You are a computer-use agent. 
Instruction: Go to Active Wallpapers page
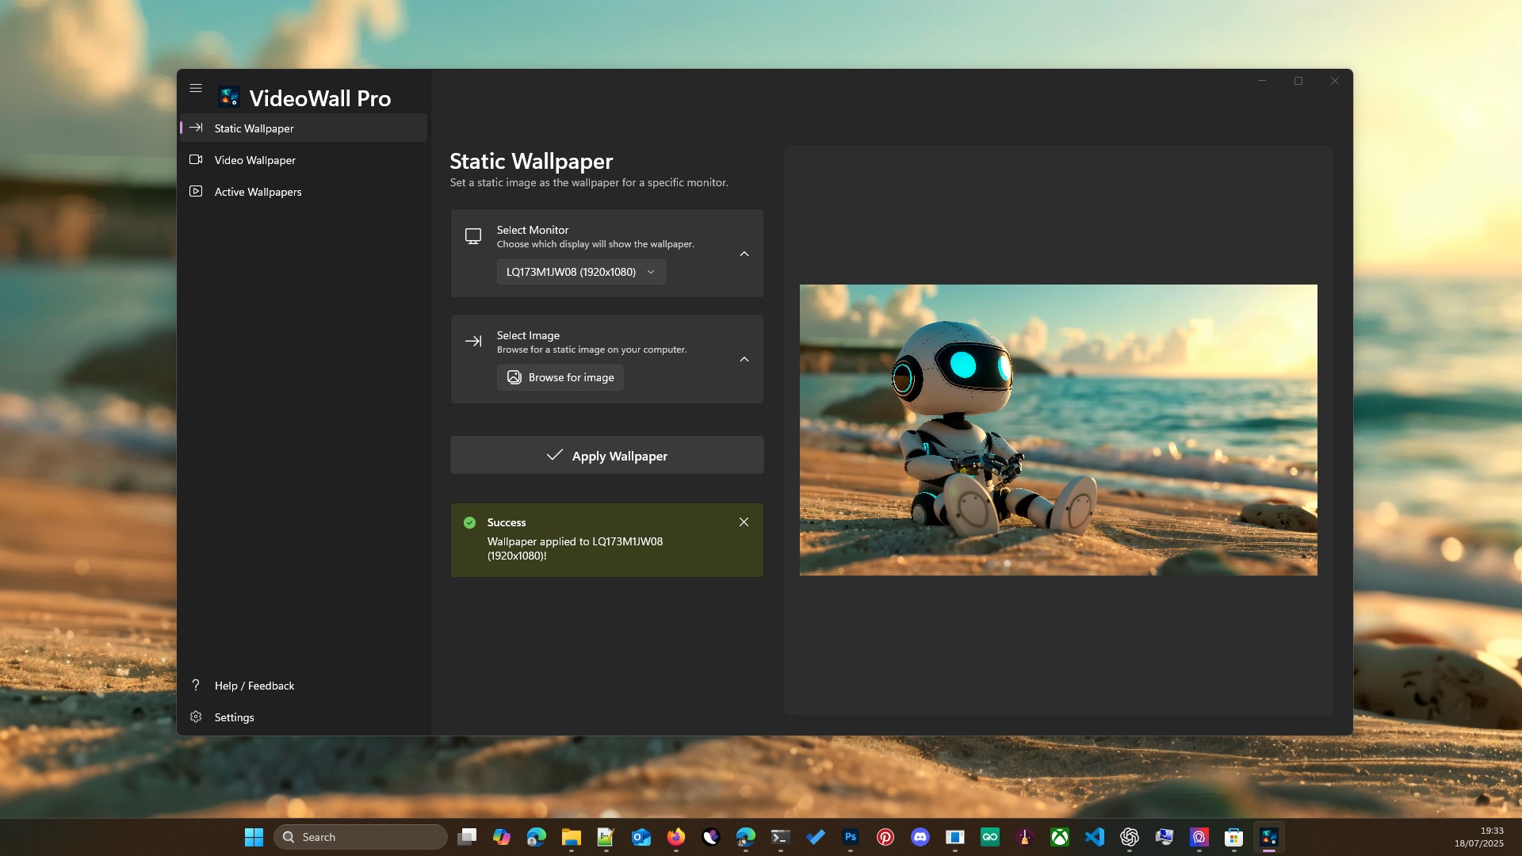pyautogui.click(x=304, y=192)
